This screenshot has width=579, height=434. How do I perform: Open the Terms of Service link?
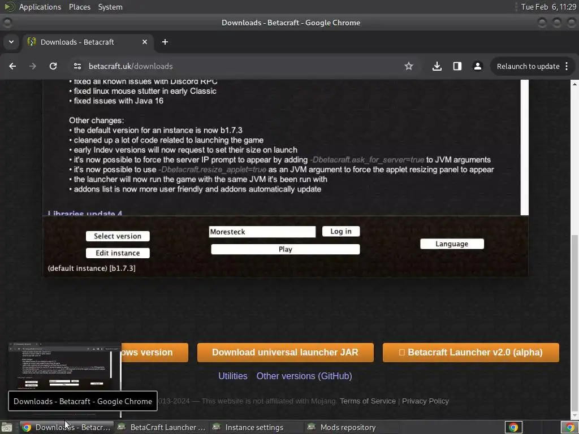click(x=368, y=401)
